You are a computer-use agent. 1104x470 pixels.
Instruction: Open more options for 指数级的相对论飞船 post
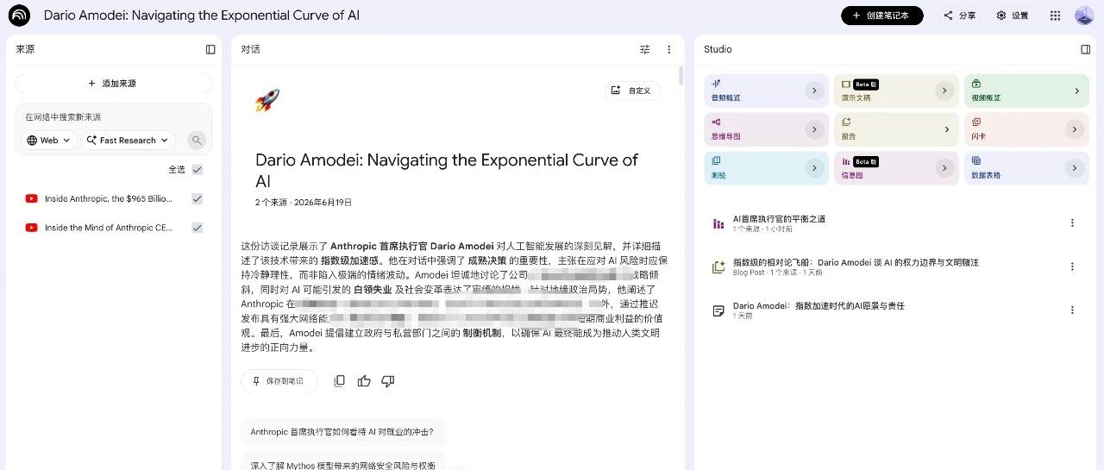coord(1072,266)
